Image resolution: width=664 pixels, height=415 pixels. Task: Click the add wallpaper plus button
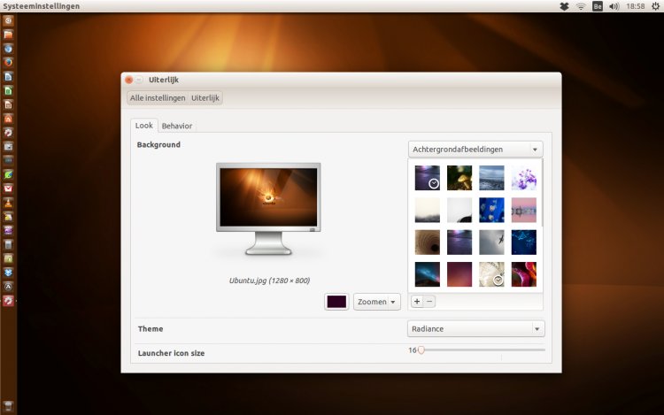pos(417,301)
